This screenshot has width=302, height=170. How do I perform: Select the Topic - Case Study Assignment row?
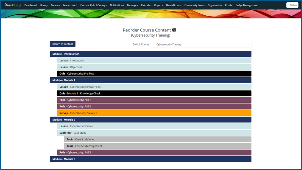pyautogui.click(x=157, y=146)
